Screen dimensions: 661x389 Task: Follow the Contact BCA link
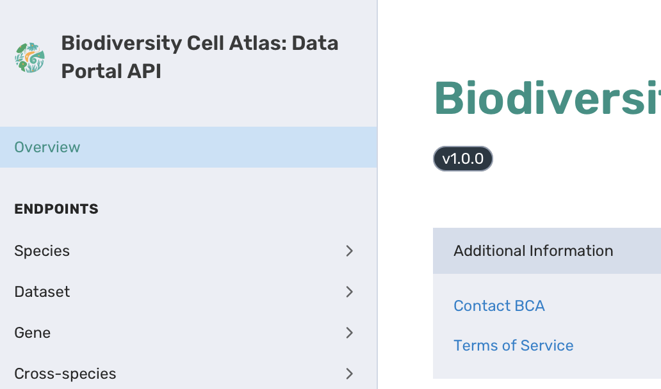tap(499, 306)
